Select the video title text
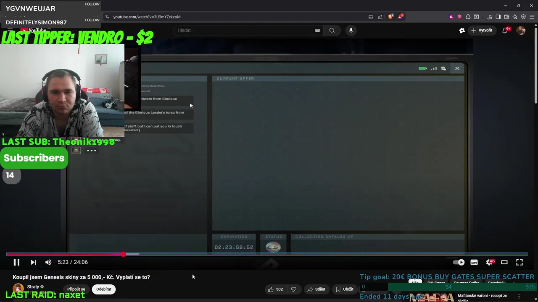Viewport: 538px width, 302px height. click(x=81, y=277)
